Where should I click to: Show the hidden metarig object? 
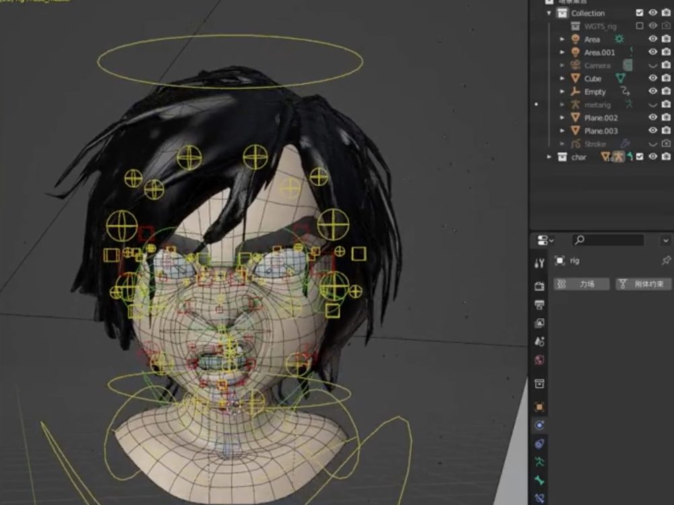(x=653, y=105)
